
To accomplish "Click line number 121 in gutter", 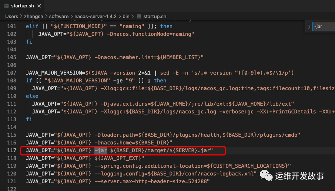I will (12, 182).
